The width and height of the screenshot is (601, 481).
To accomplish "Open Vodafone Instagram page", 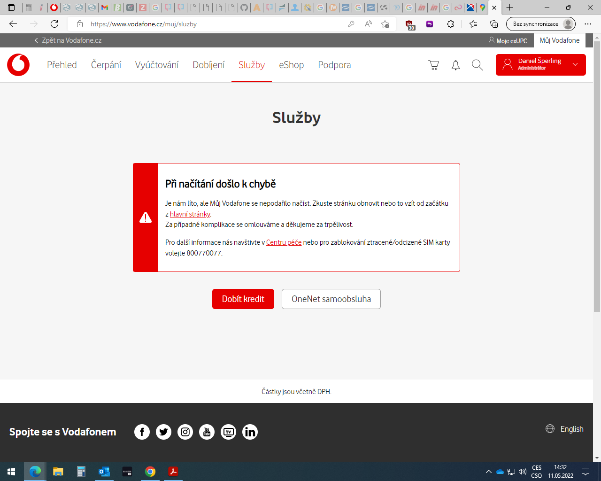I will click(185, 432).
